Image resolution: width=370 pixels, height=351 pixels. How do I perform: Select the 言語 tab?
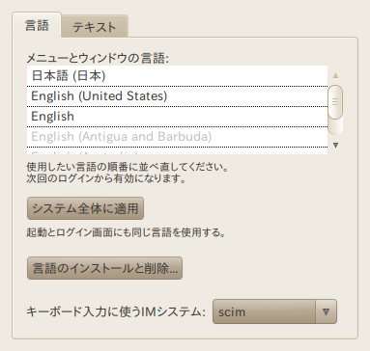(x=37, y=25)
